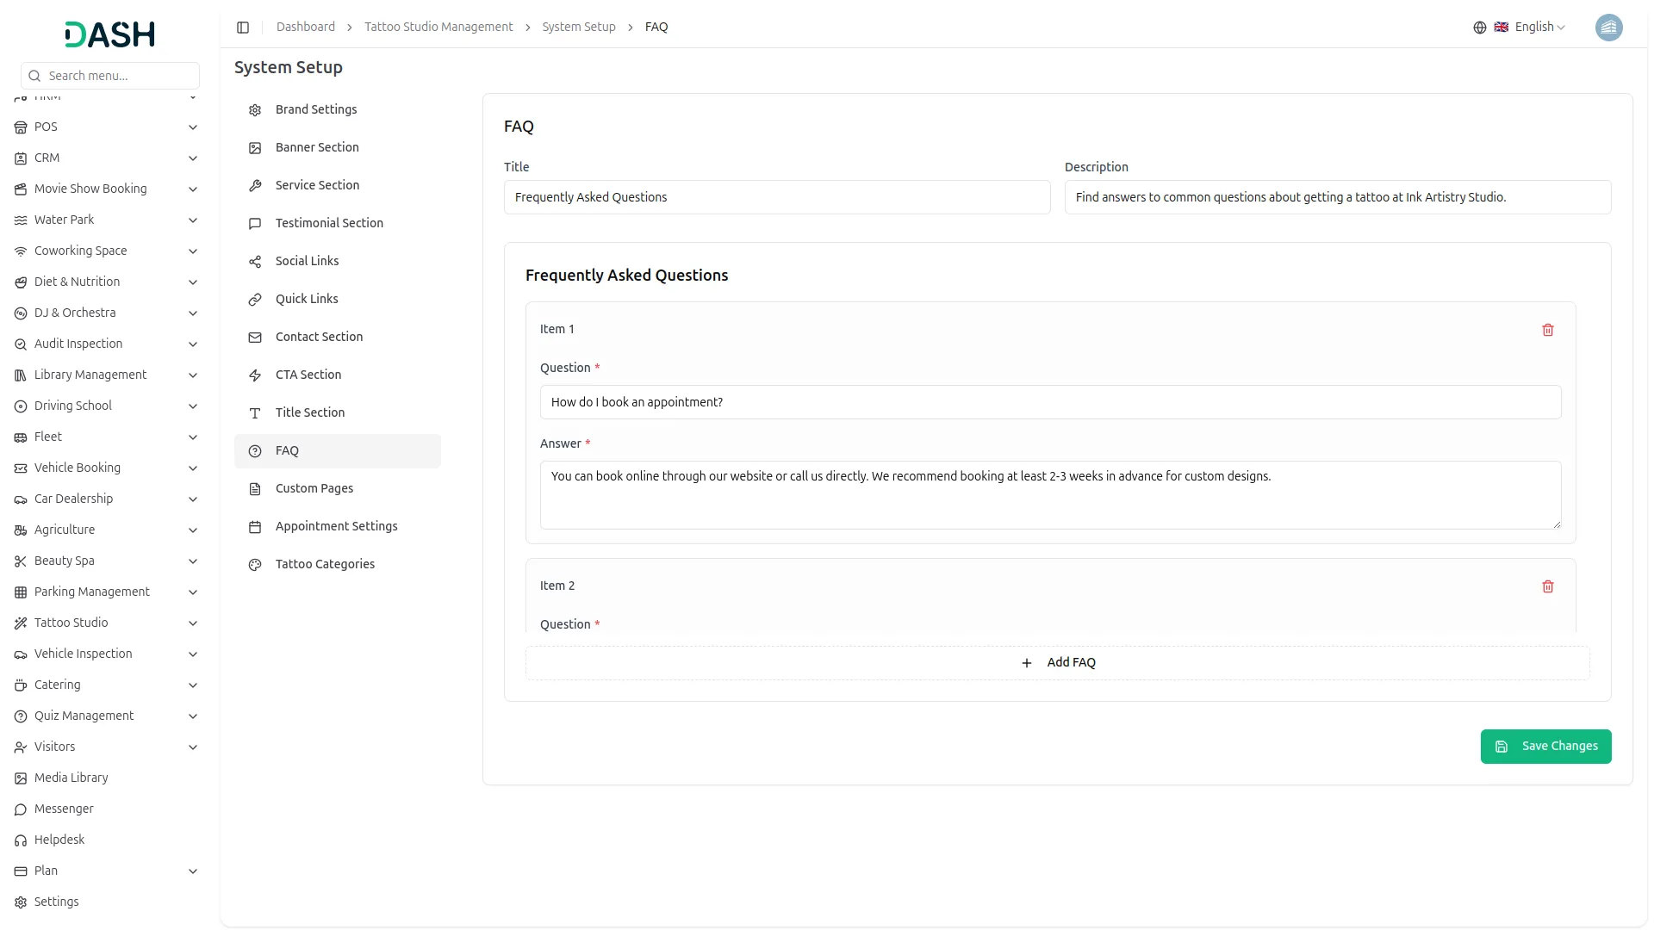Click the user avatar icon
The width and height of the screenshot is (1654, 930).
(1608, 28)
